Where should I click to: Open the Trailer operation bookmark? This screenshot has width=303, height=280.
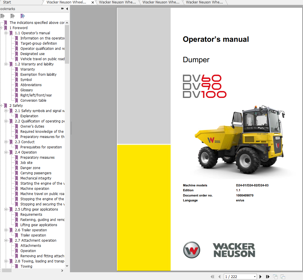[x=33, y=235]
